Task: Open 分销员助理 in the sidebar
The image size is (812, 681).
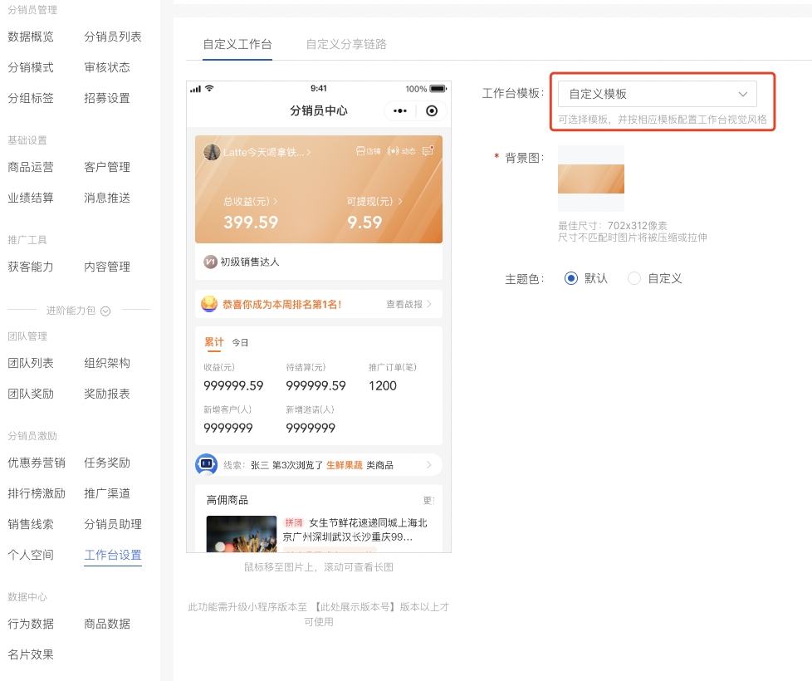Action: pos(113,524)
